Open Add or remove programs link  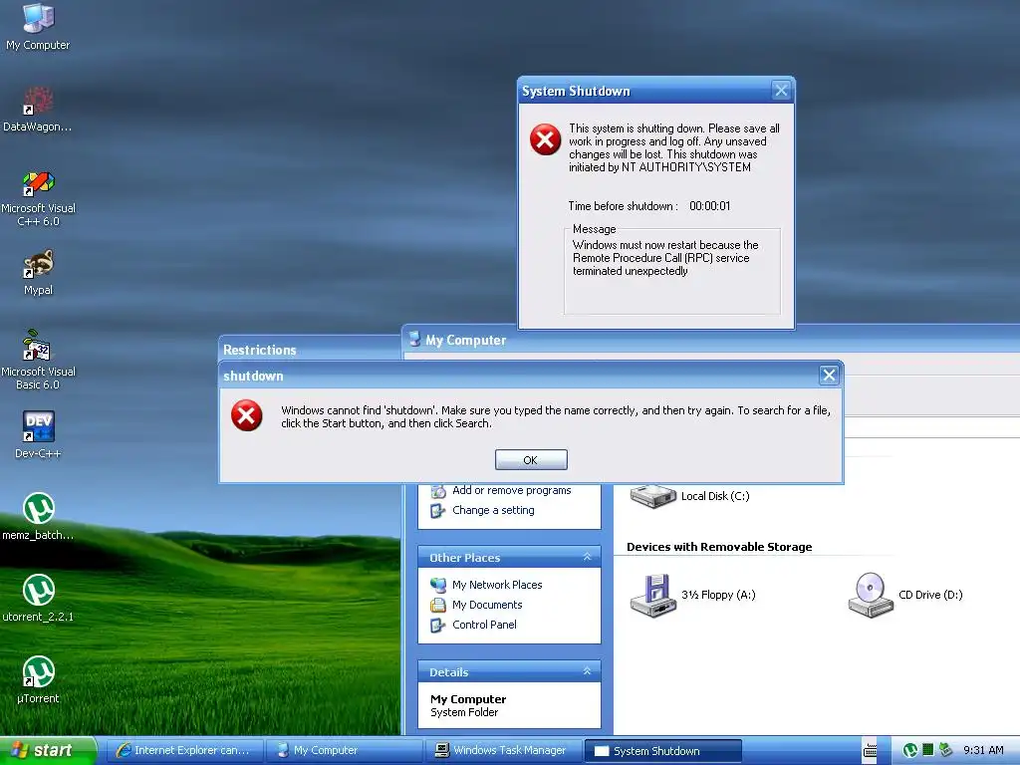pyautogui.click(x=511, y=490)
